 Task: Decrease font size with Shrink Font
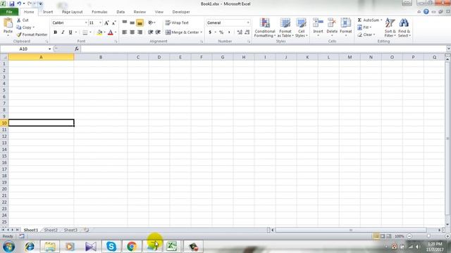pos(113,22)
